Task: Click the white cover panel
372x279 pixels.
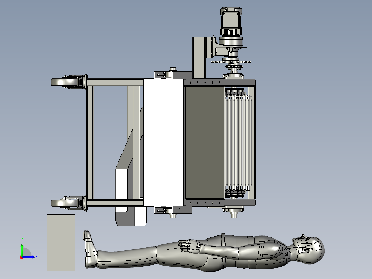Action: click(163, 143)
